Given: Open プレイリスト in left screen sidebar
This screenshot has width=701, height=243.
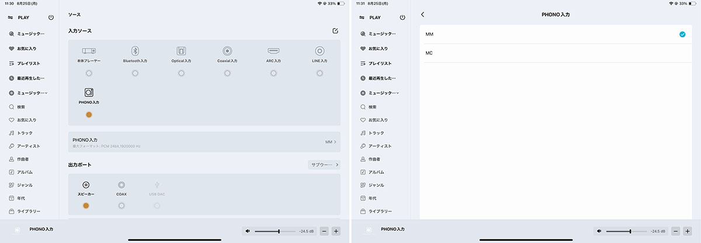Looking at the screenshot, I should (x=25, y=63).
